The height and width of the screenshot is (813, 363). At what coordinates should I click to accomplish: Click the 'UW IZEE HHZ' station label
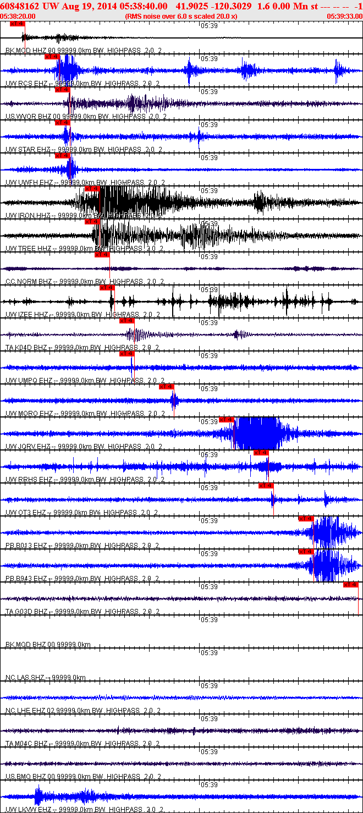27,315
